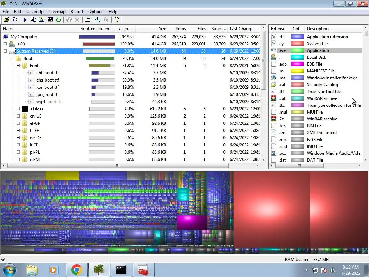Open Windows Explorer from the taskbar
Image resolution: width=369 pixels, height=277 pixels.
(x=32, y=270)
